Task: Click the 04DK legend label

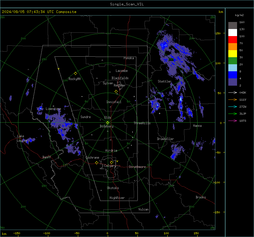Action: tap(243, 93)
